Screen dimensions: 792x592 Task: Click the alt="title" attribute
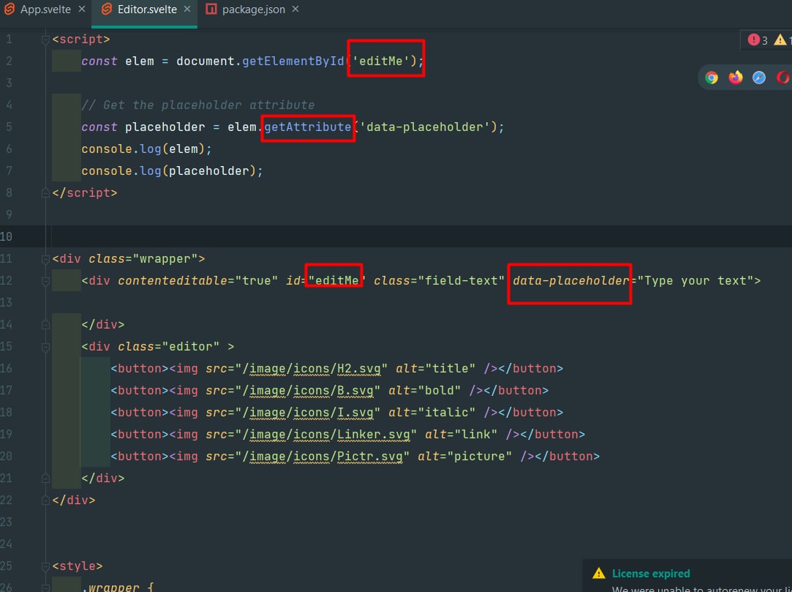pos(435,369)
